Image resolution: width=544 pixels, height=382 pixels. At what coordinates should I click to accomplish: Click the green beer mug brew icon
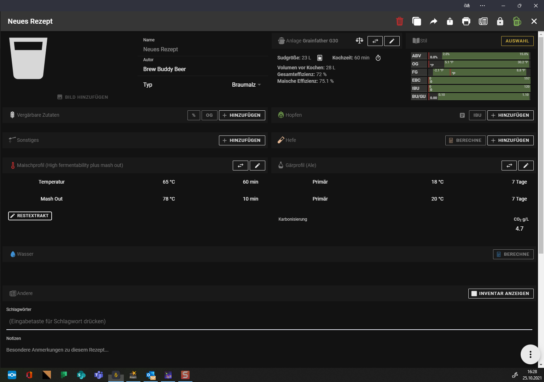coord(517,21)
